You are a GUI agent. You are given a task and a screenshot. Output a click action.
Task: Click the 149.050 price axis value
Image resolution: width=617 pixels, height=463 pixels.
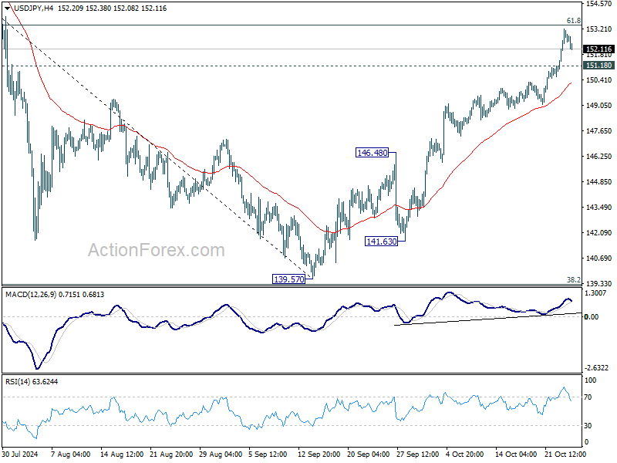click(x=599, y=106)
